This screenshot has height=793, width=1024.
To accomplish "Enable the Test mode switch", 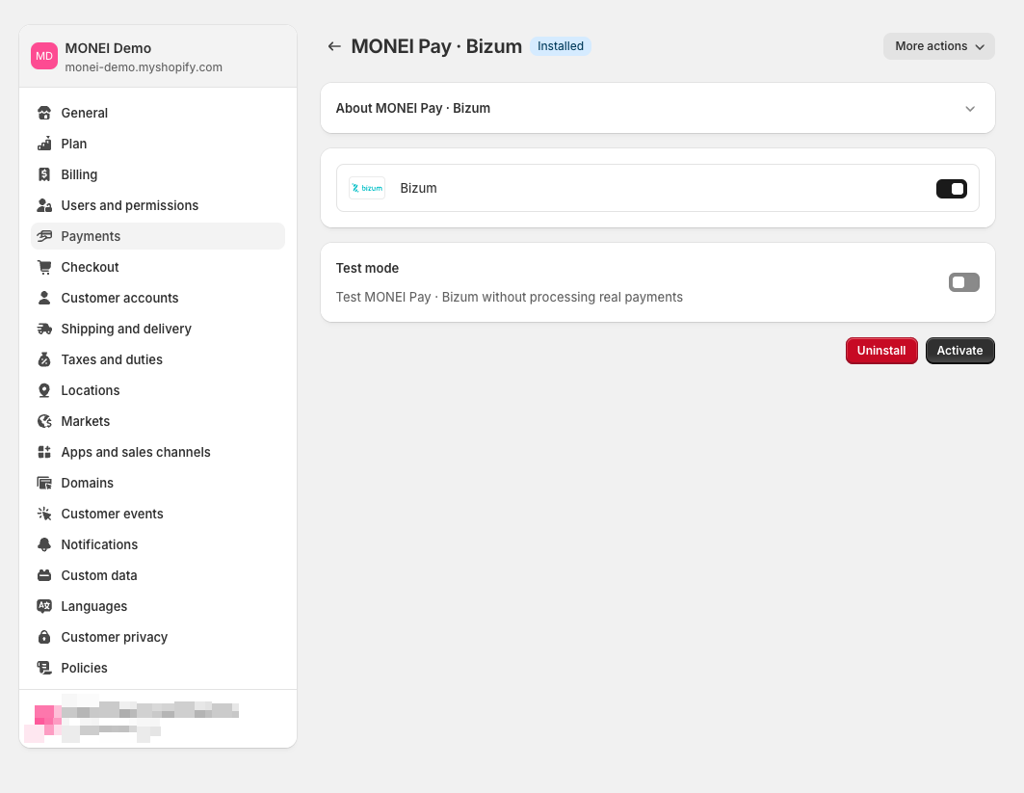I will point(964,282).
